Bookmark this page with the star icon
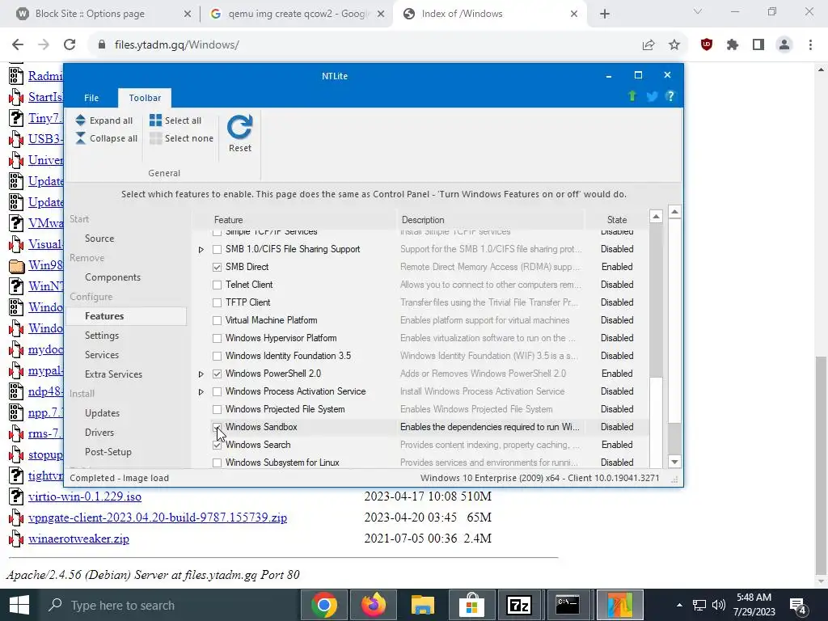Image resolution: width=828 pixels, height=621 pixels. click(674, 45)
